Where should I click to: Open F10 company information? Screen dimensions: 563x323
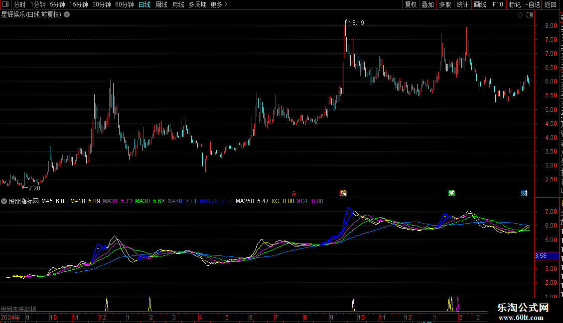(x=498, y=4)
